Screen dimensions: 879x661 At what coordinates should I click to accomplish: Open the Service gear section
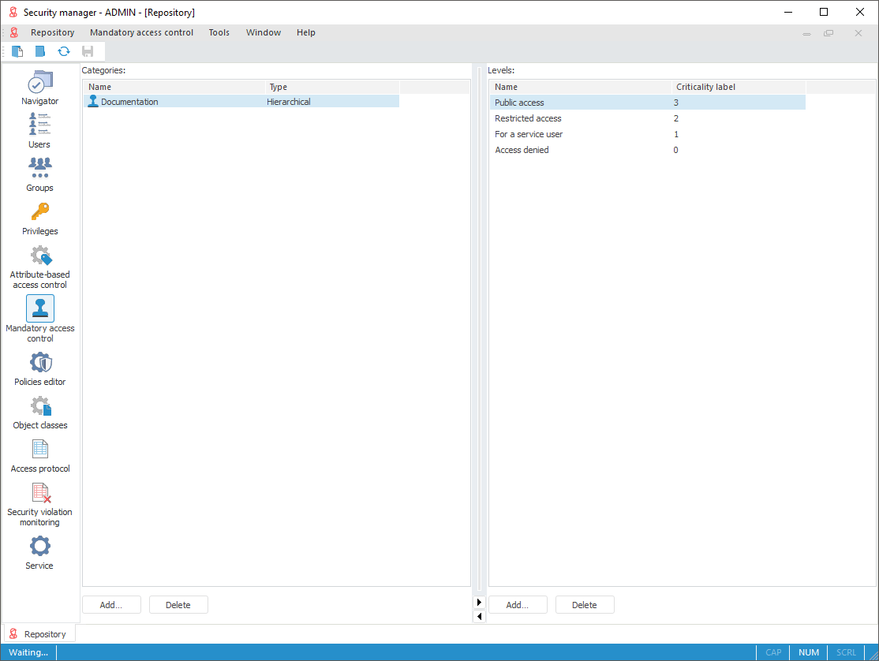pos(39,553)
